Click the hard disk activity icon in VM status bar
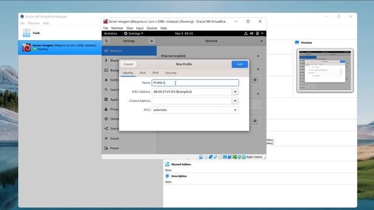Viewport: 374px width, 210px height. [201, 157]
